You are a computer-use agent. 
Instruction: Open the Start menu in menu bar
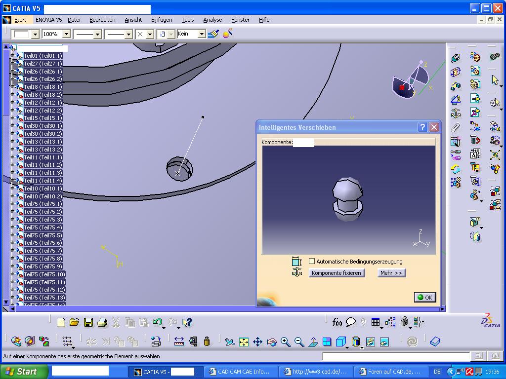coord(20,20)
